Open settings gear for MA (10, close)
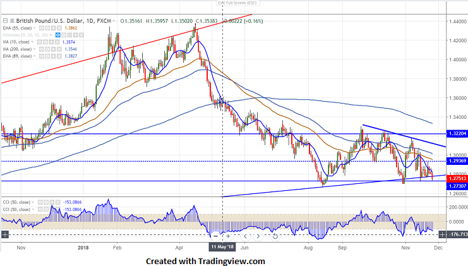 coord(45,42)
